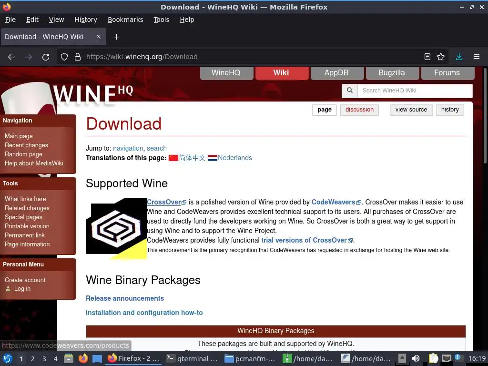
Task: Open the Firefox hamburger menu
Action: coord(477,57)
